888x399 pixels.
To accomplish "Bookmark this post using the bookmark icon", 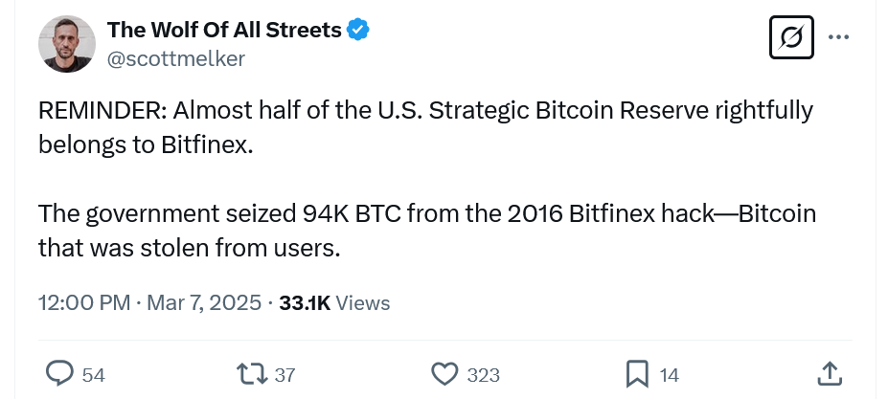I will point(638,374).
